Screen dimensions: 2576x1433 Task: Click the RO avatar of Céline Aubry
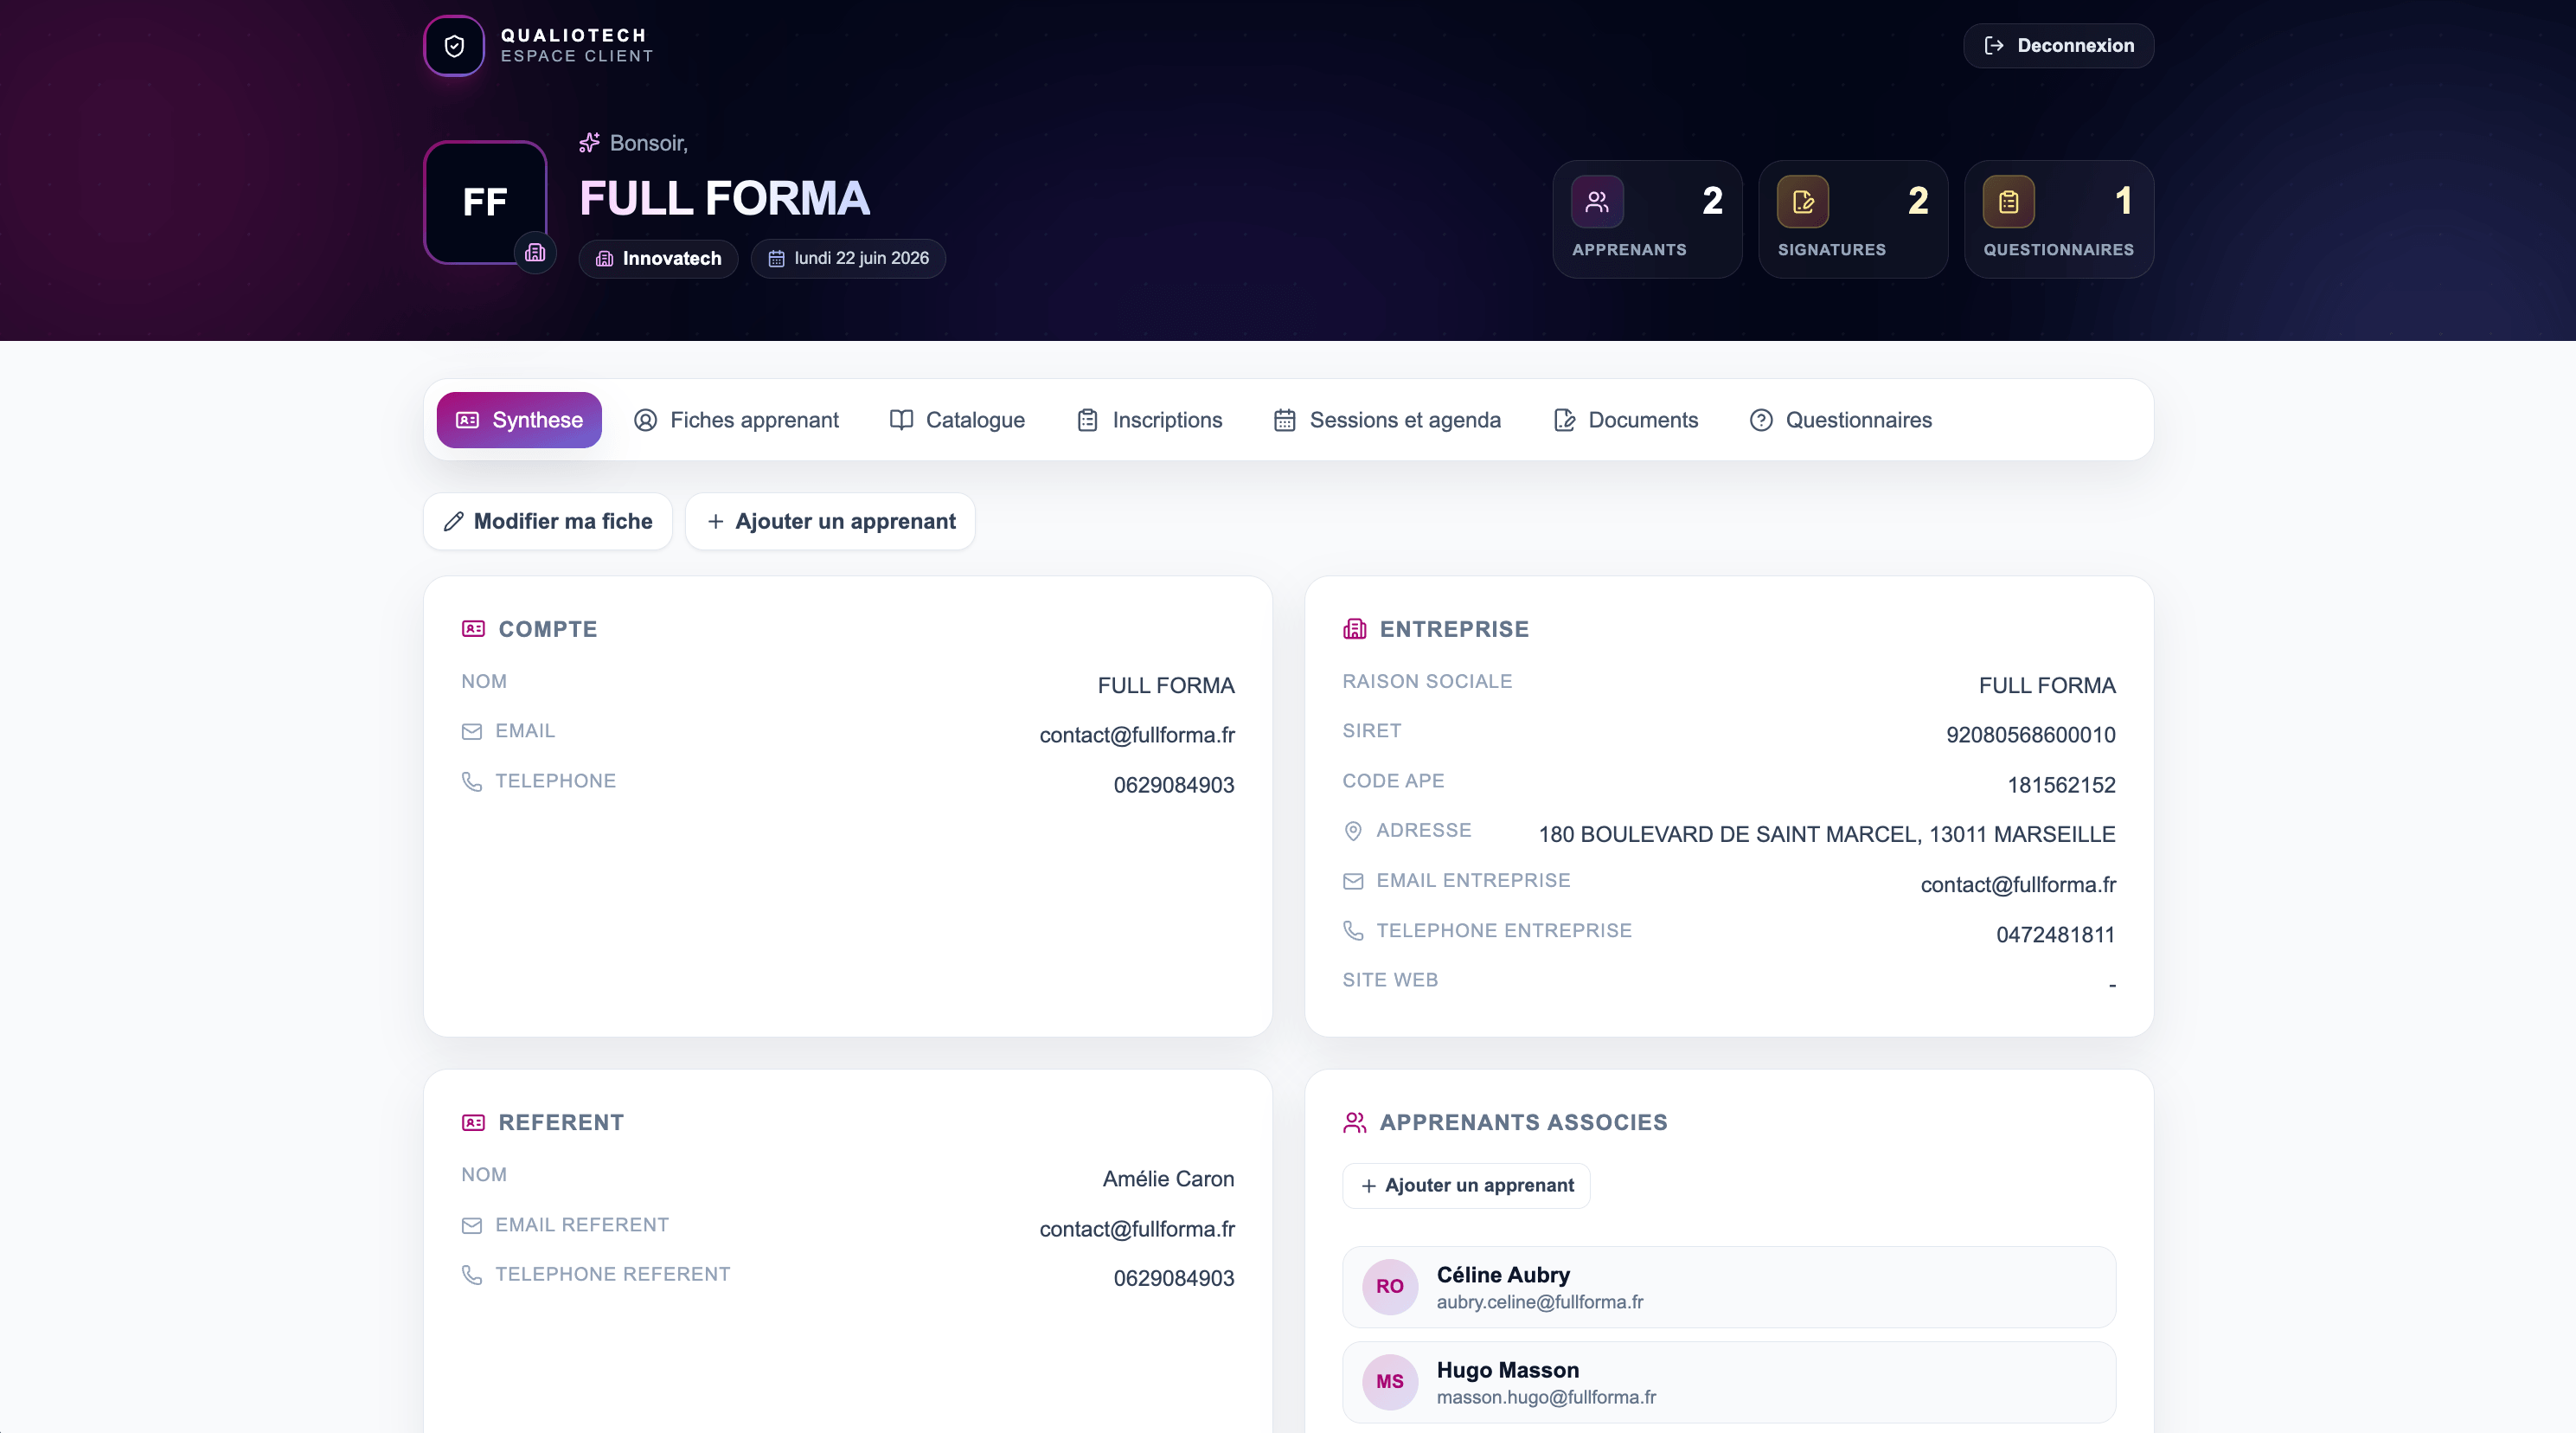coord(1390,1286)
